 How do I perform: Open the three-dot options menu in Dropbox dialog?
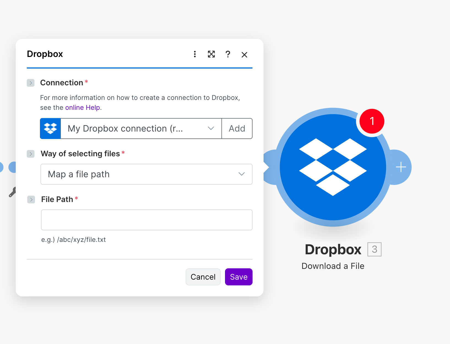point(195,54)
